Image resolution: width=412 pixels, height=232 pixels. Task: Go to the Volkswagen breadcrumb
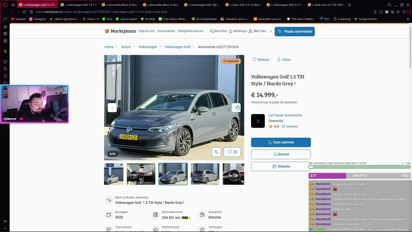point(147,47)
